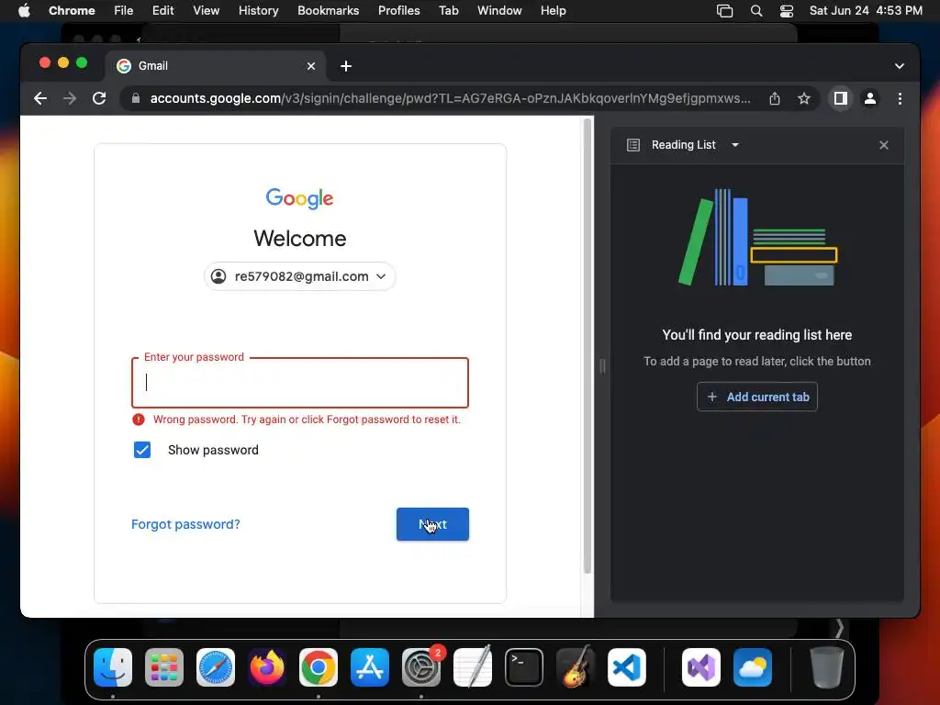Image resolution: width=940 pixels, height=705 pixels.
Task: Click the forward navigation arrow
Action: point(70,98)
